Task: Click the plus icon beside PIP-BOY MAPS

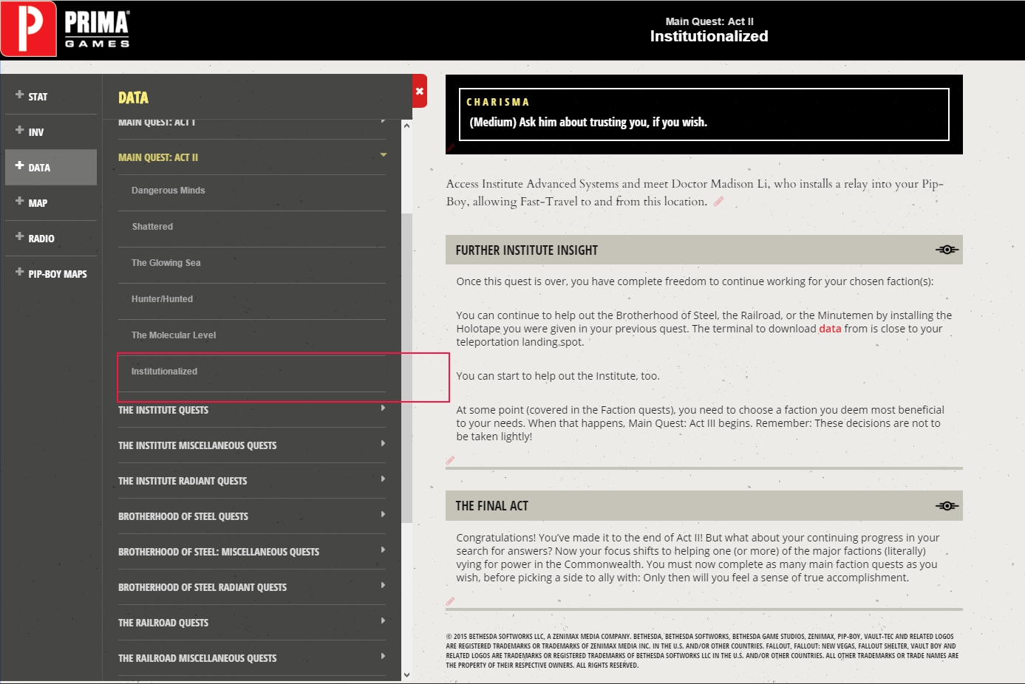Action: 20,272
